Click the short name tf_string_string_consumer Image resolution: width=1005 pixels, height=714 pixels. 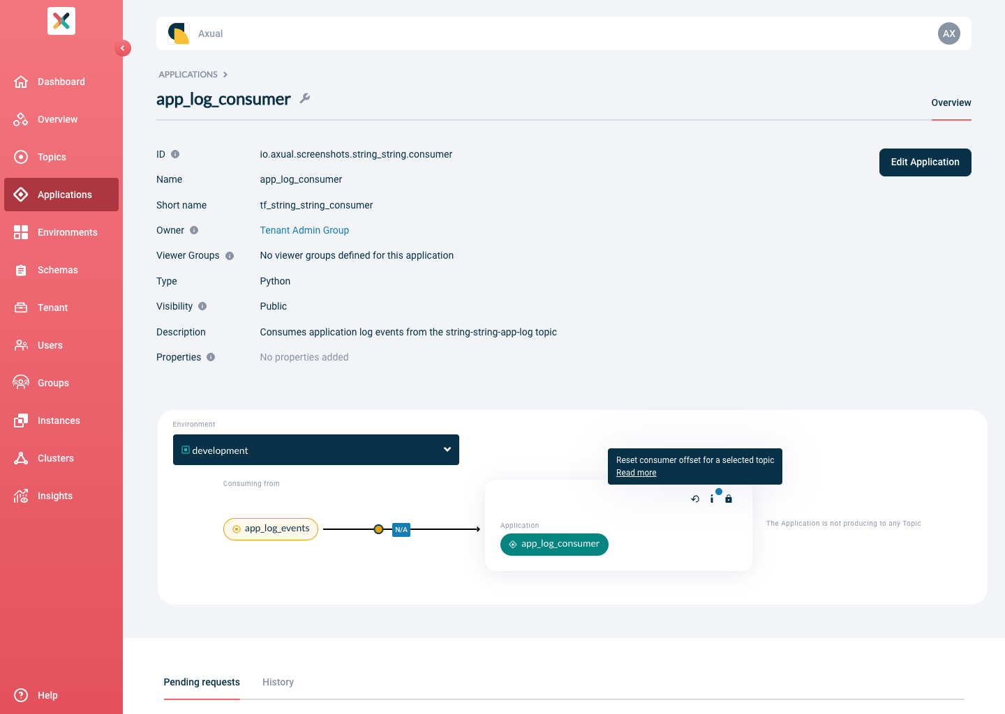point(316,205)
